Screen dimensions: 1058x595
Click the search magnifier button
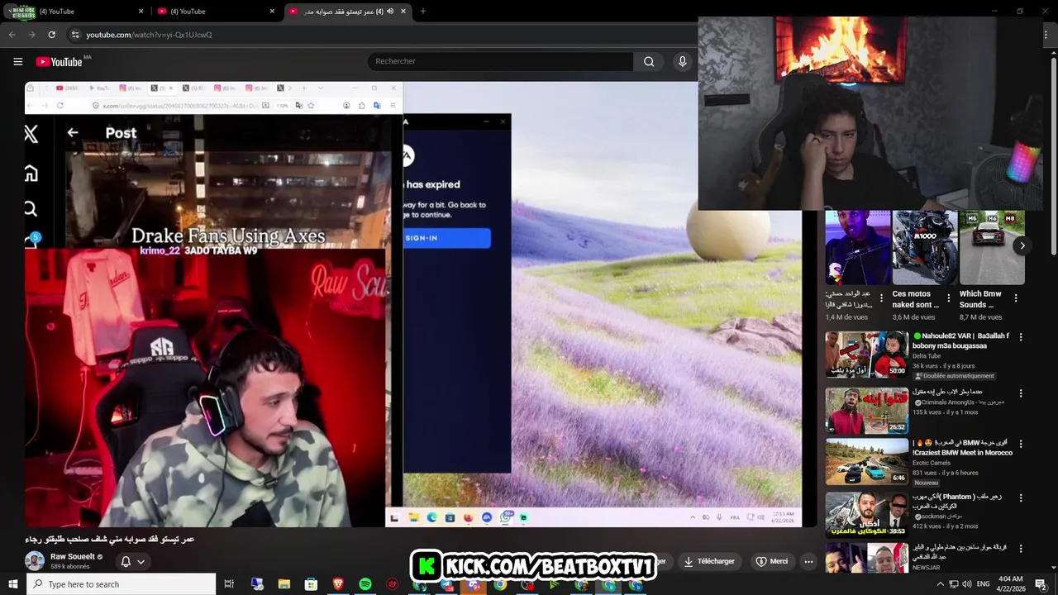(x=649, y=61)
